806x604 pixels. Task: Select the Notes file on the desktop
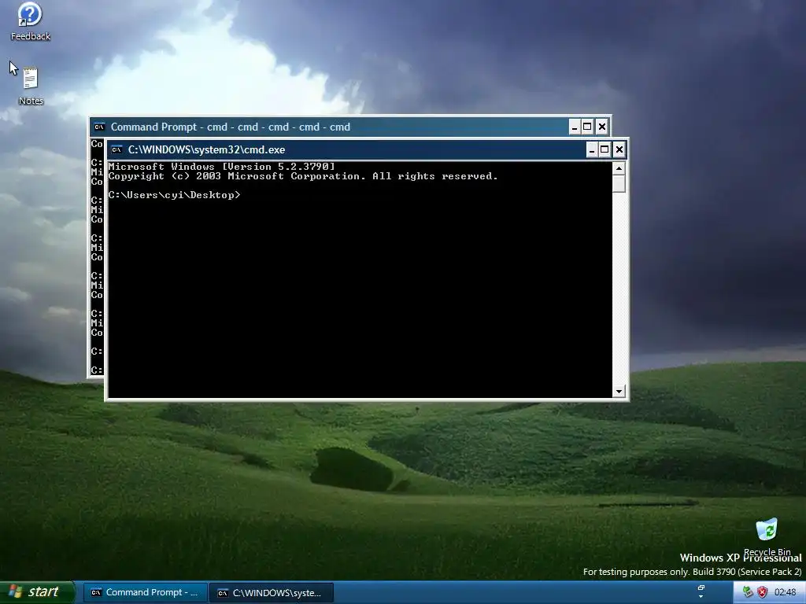31,86
